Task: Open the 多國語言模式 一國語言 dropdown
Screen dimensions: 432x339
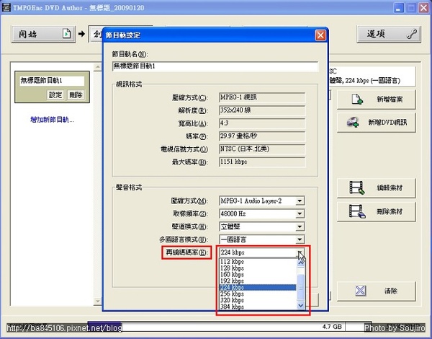Action: (x=300, y=239)
